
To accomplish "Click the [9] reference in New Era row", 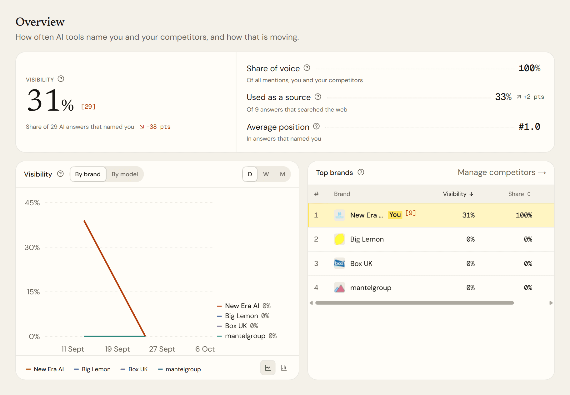I will 411,213.
